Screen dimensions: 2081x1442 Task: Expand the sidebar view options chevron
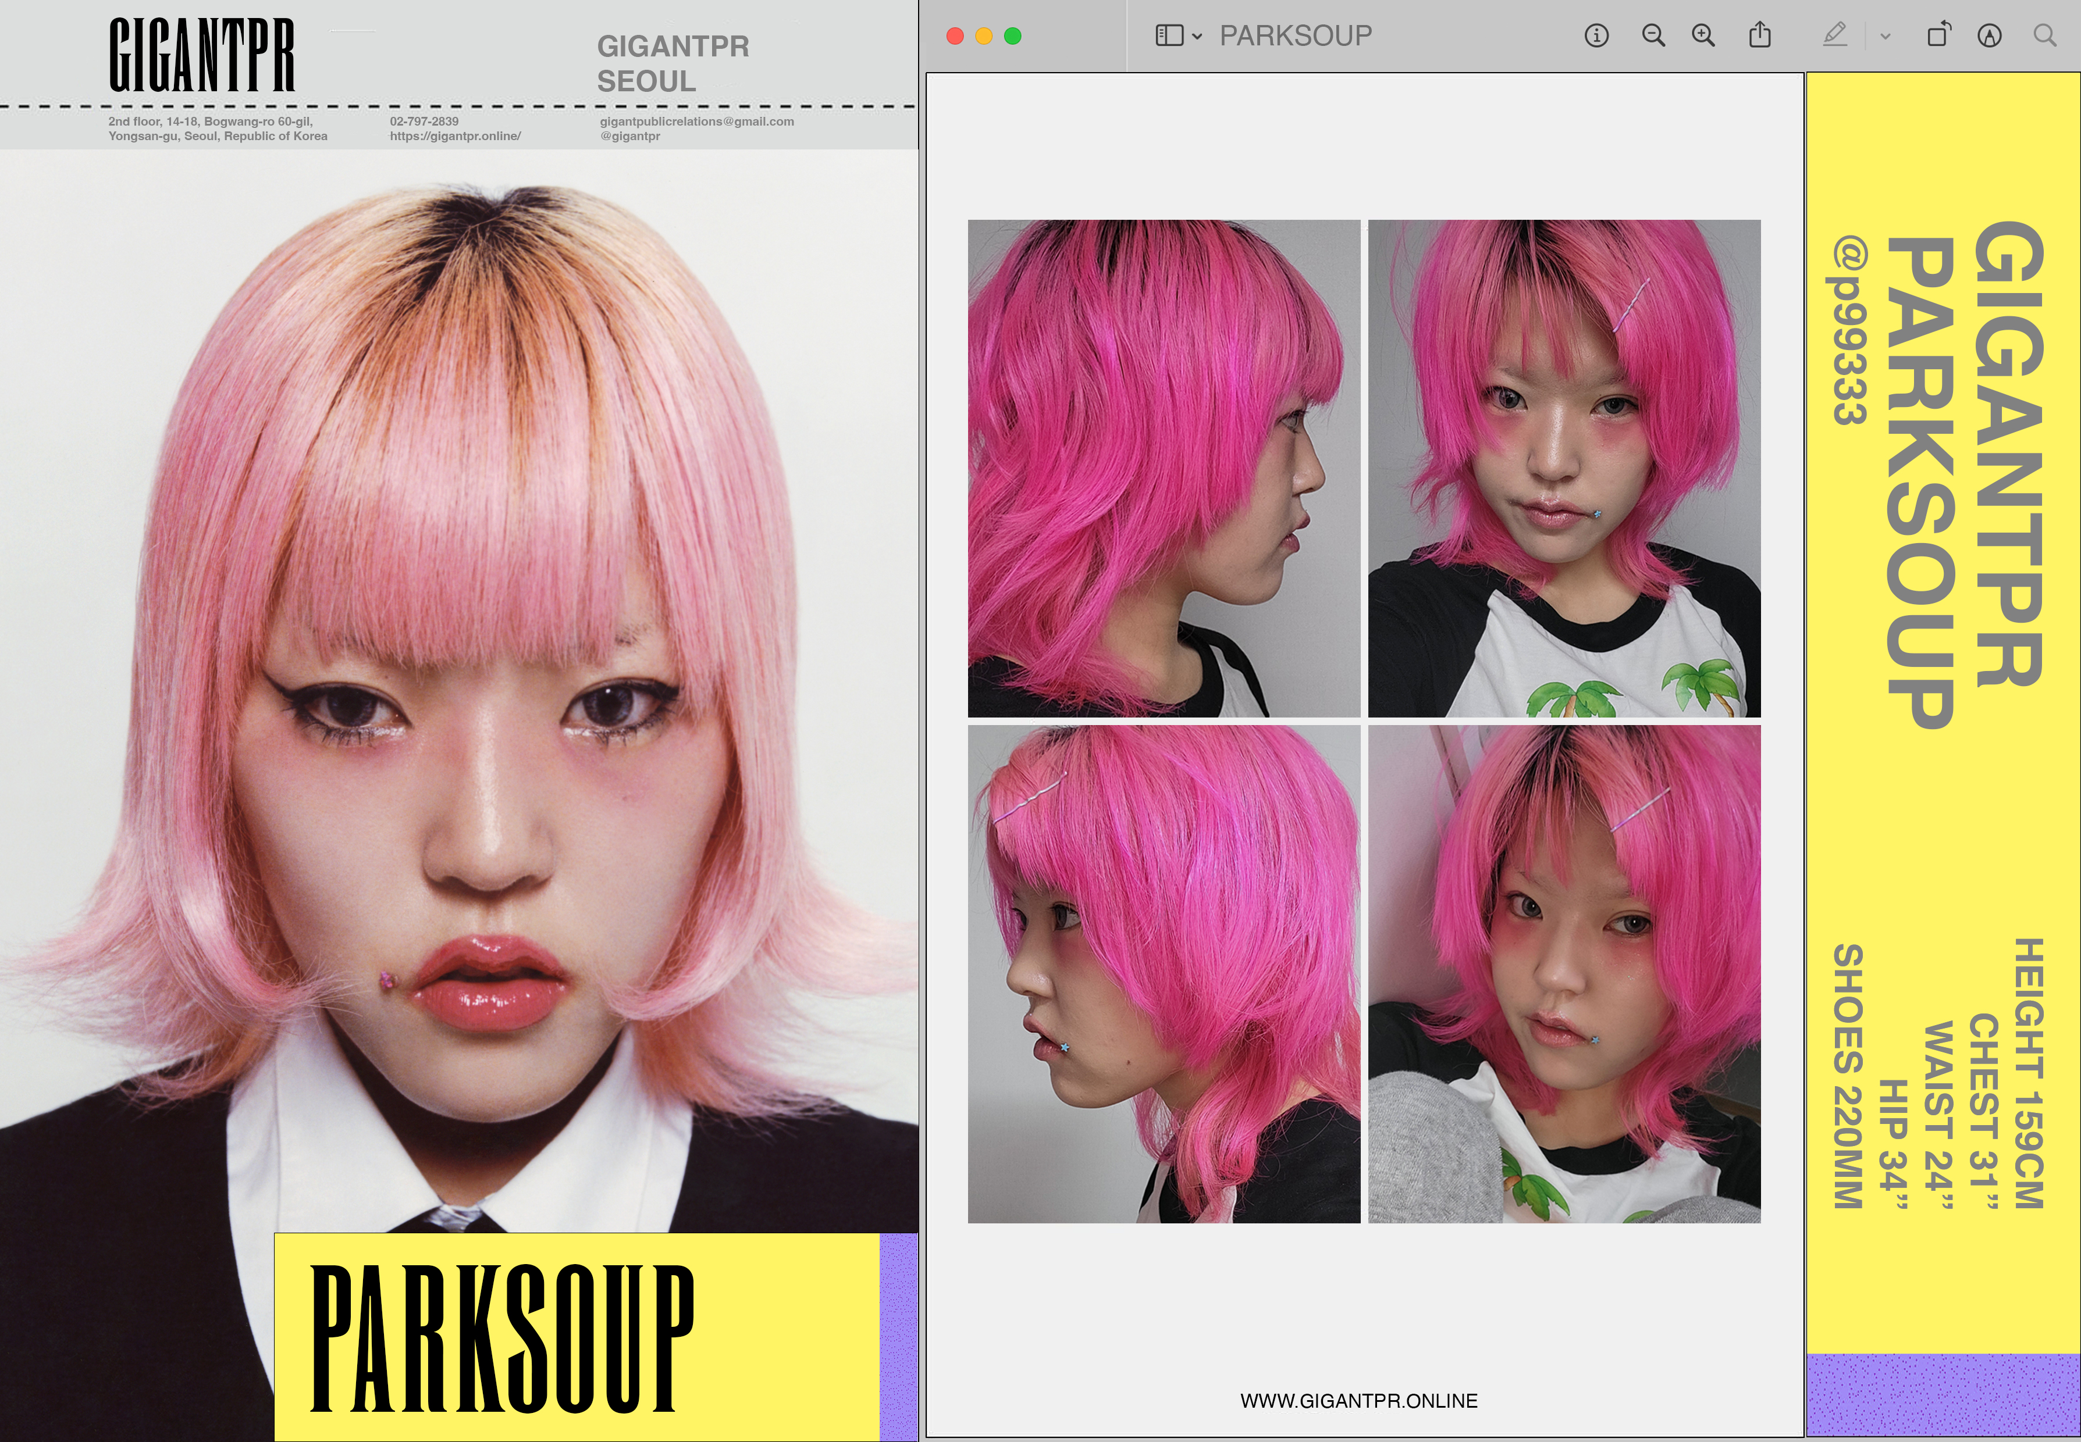coord(1197,37)
